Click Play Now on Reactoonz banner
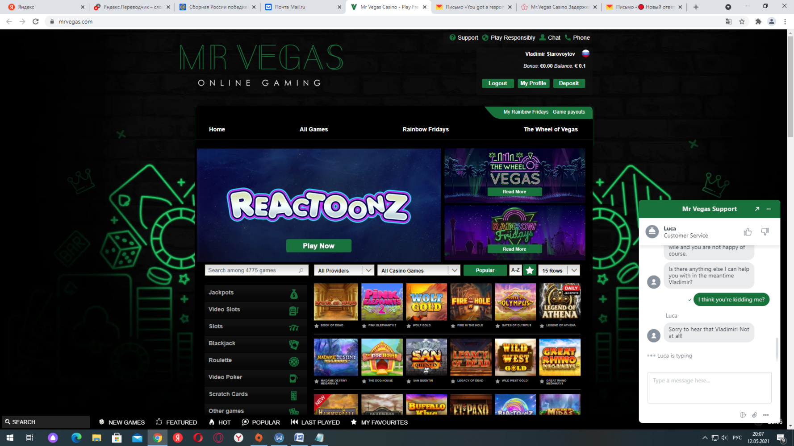This screenshot has width=794, height=446. coord(318,246)
